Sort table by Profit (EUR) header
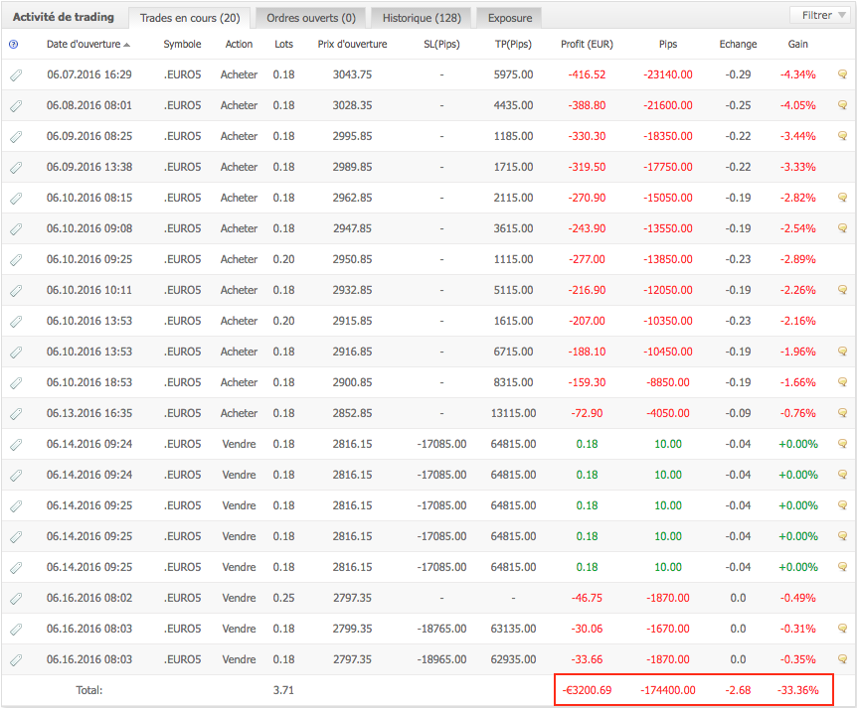The height and width of the screenshot is (708, 857). coord(587,45)
